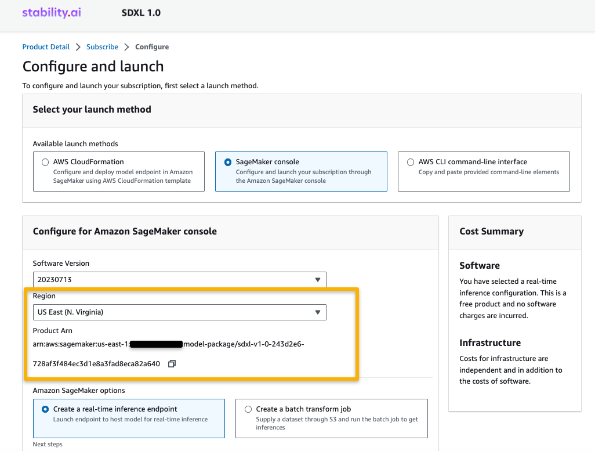Click the Software Version dropdown arrow
This screenshot has height=451, width=595.
click(318, 280)
